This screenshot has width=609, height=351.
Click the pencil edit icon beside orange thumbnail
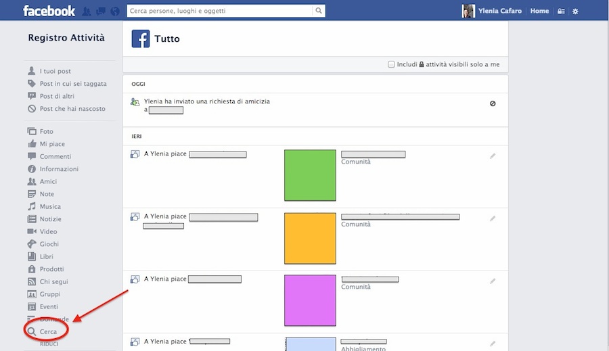(493, 218)
